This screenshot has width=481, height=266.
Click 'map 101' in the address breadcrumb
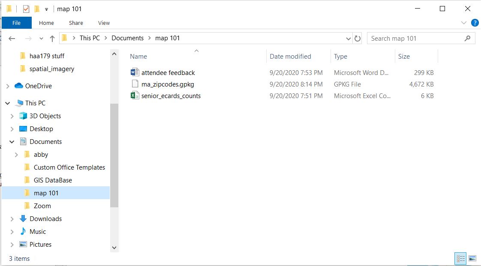tap(167, 38)
